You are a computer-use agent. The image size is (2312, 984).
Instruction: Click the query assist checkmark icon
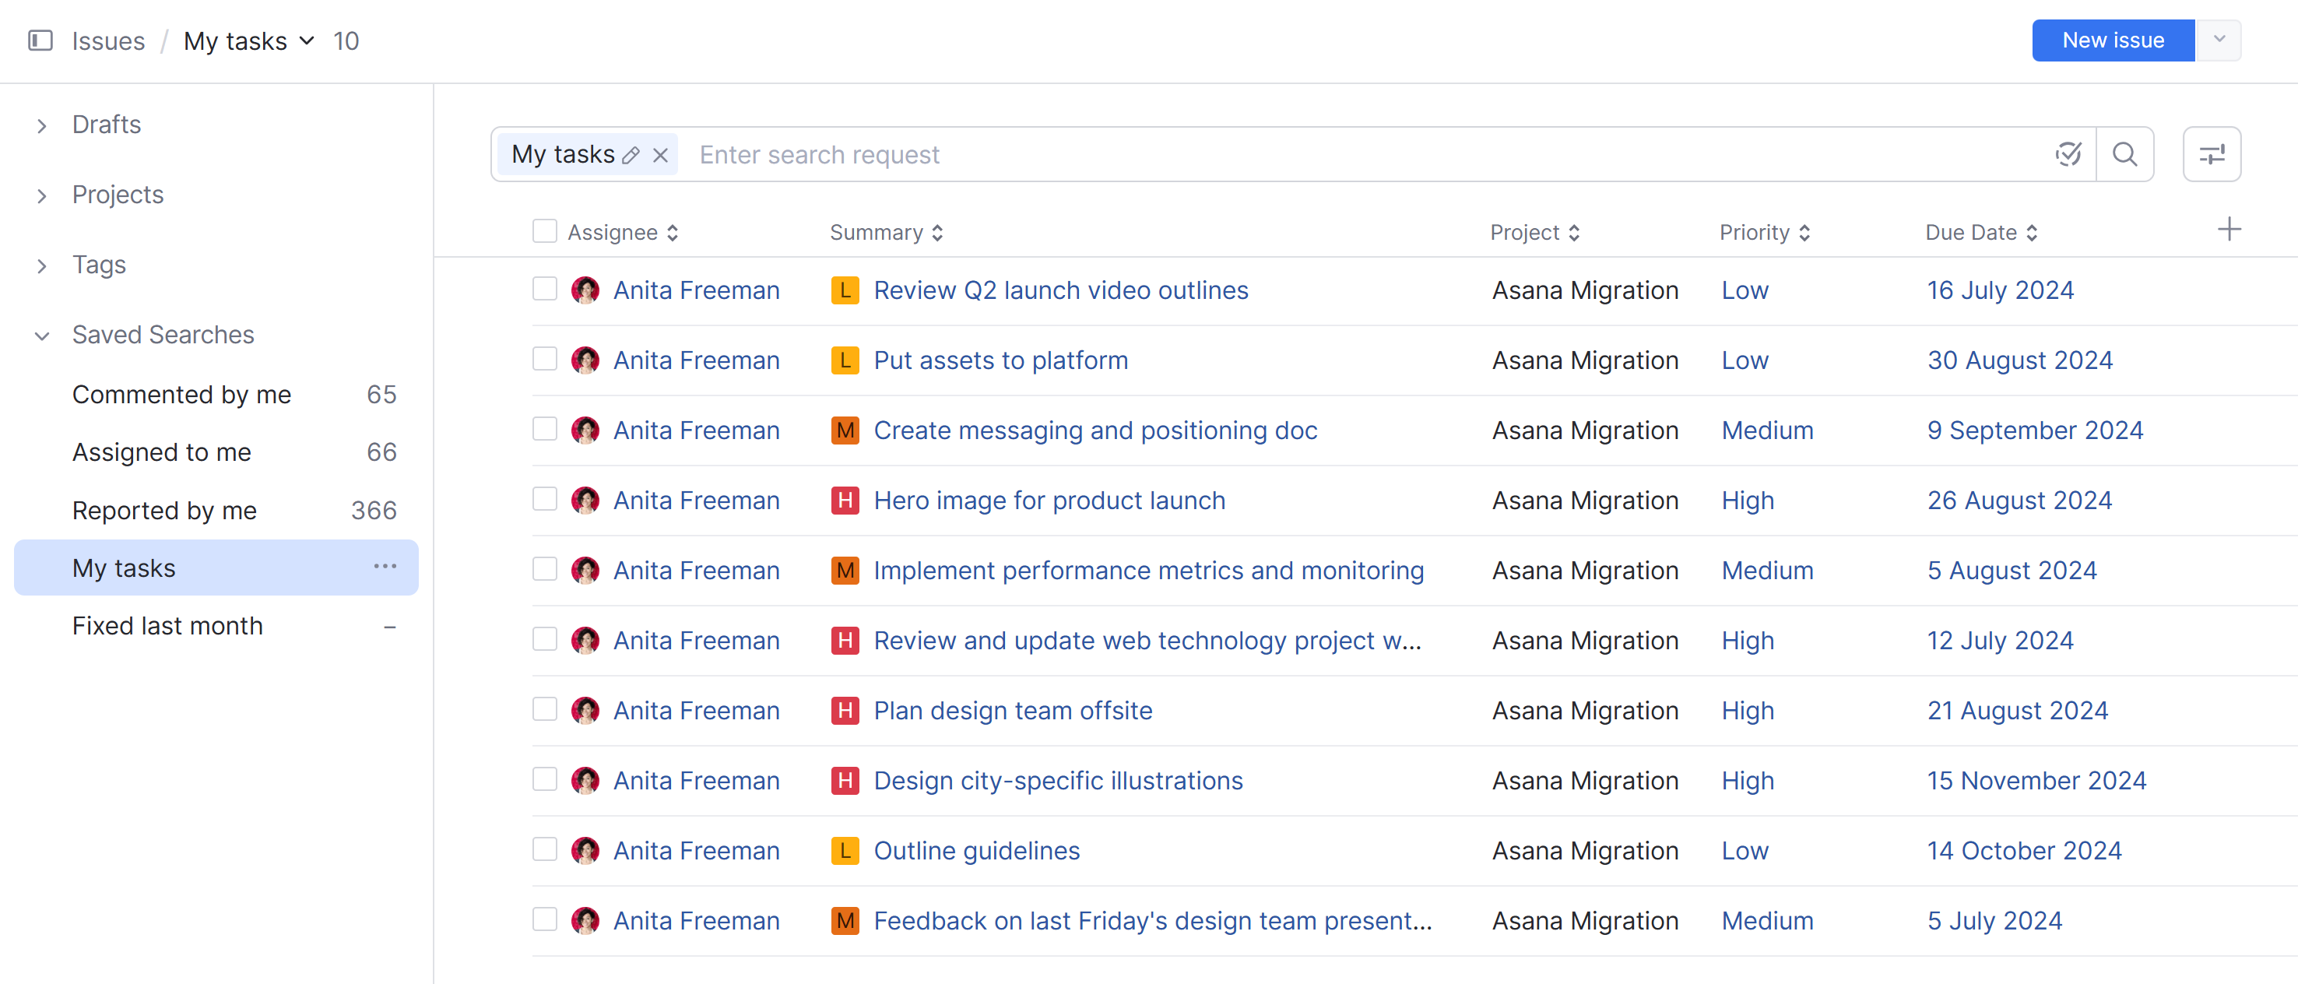pyautogui.click(x=2070, y=153)
